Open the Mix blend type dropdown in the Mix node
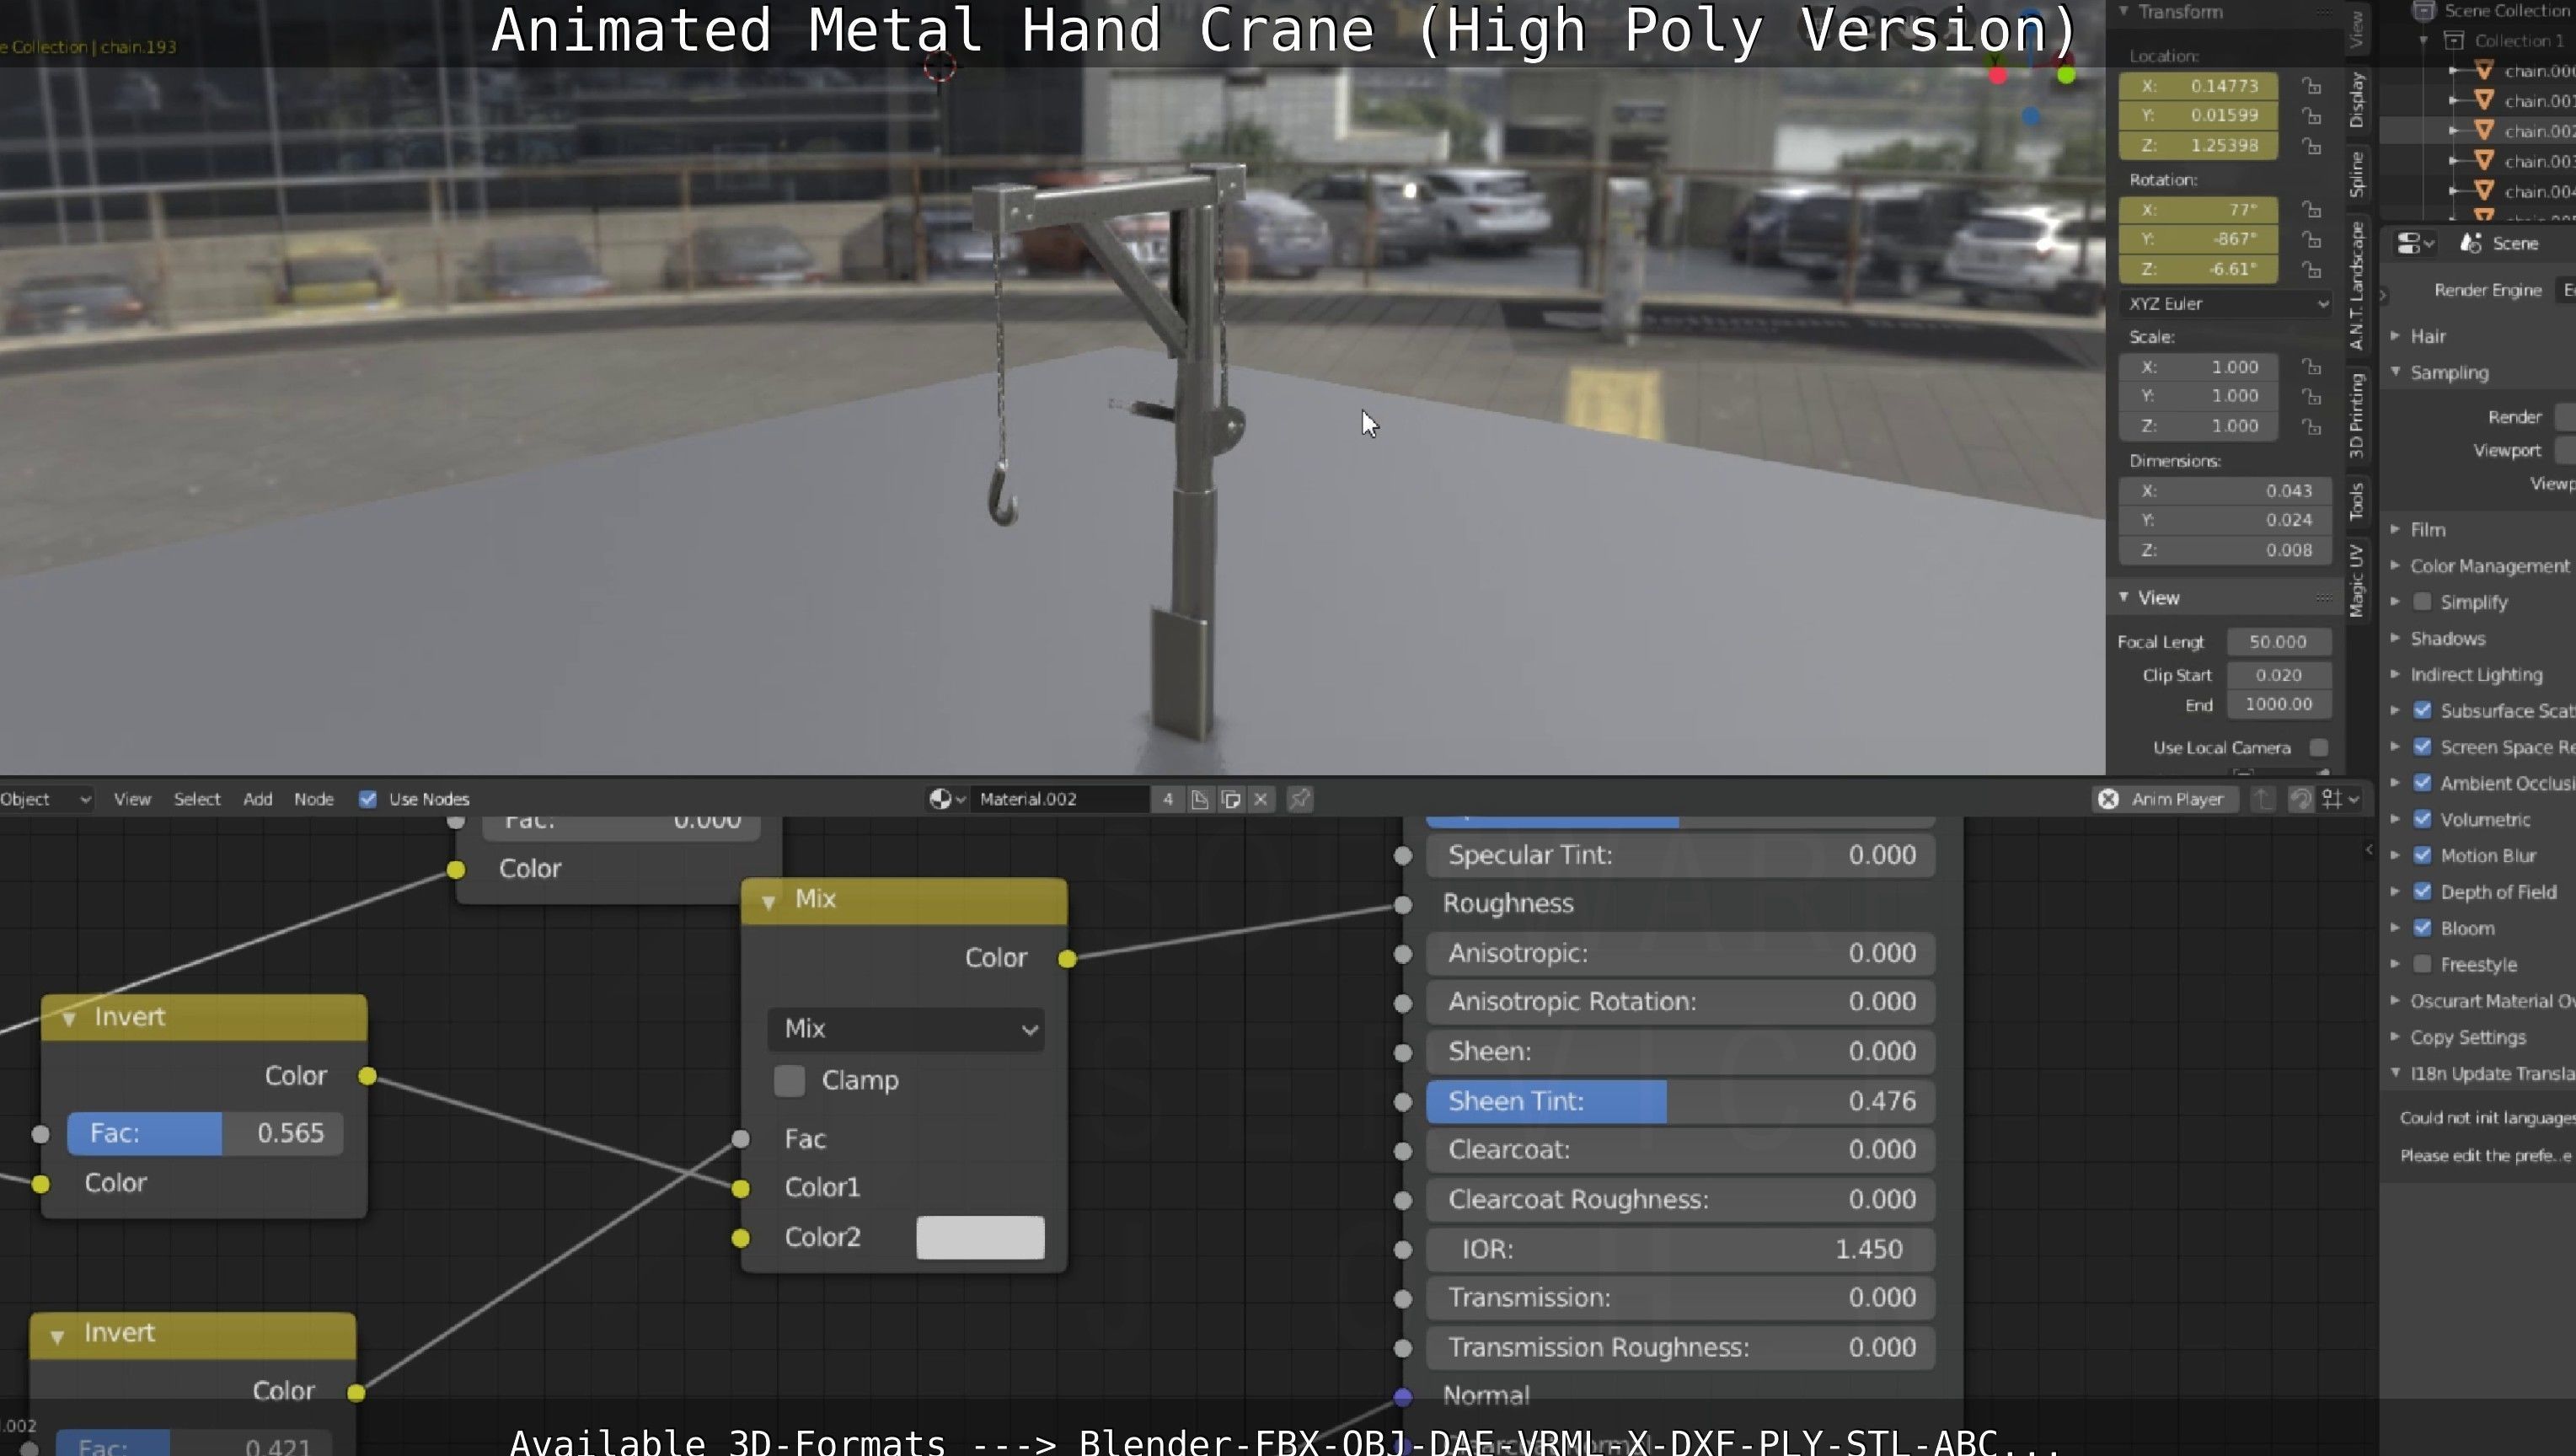The width and height of the screenshot is (2576, 1456). tap(906, 1029)
